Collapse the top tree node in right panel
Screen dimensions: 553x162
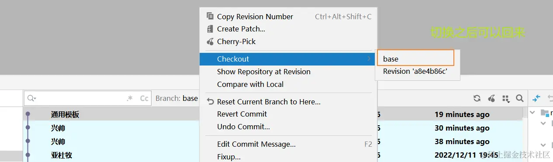[x=532, y=113]
